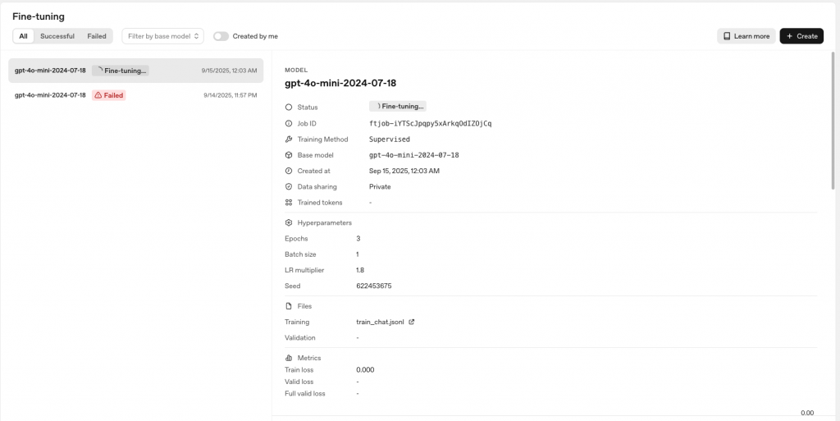Viewport: 840px width, 421px height.
Task: Open train_chat.jsonl external link icon
Action: click(x=412, y=322)
